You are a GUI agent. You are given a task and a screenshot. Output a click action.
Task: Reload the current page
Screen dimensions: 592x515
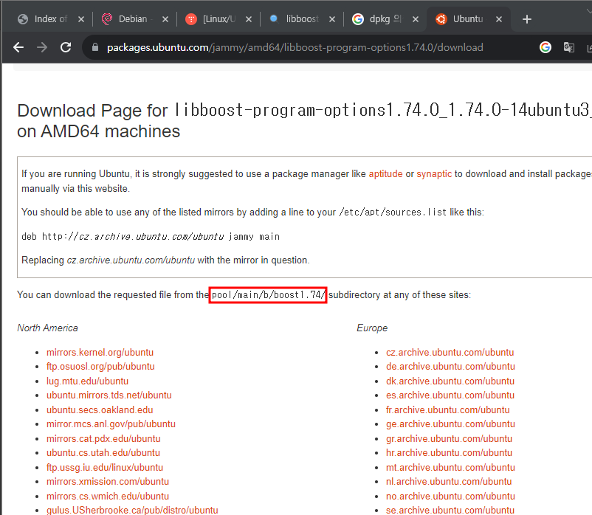click(x=66, y=47)
